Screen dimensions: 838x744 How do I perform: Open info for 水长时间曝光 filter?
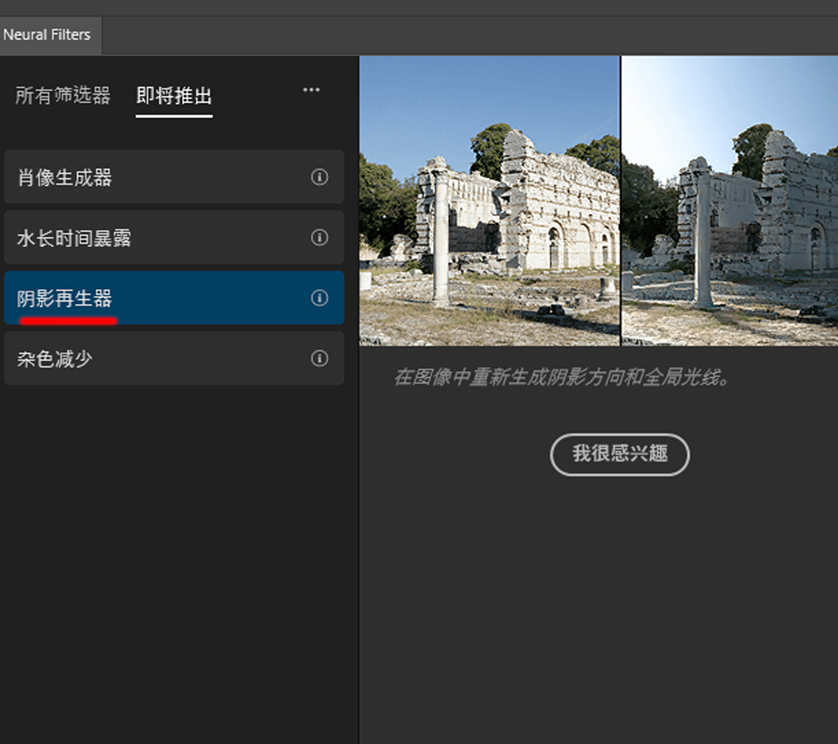(x=319, y=237)
